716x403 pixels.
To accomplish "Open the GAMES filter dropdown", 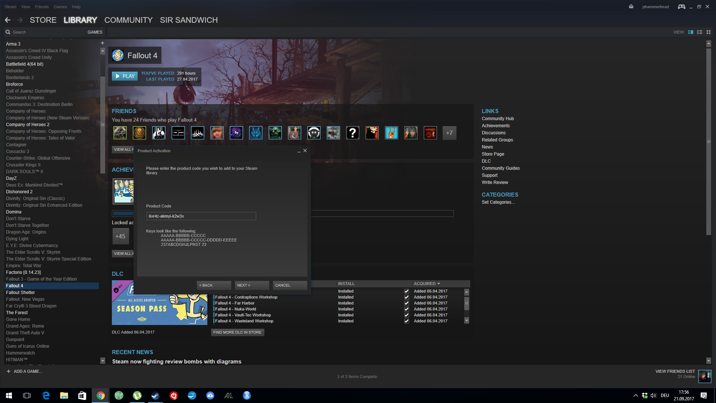I will pos(95,32).
